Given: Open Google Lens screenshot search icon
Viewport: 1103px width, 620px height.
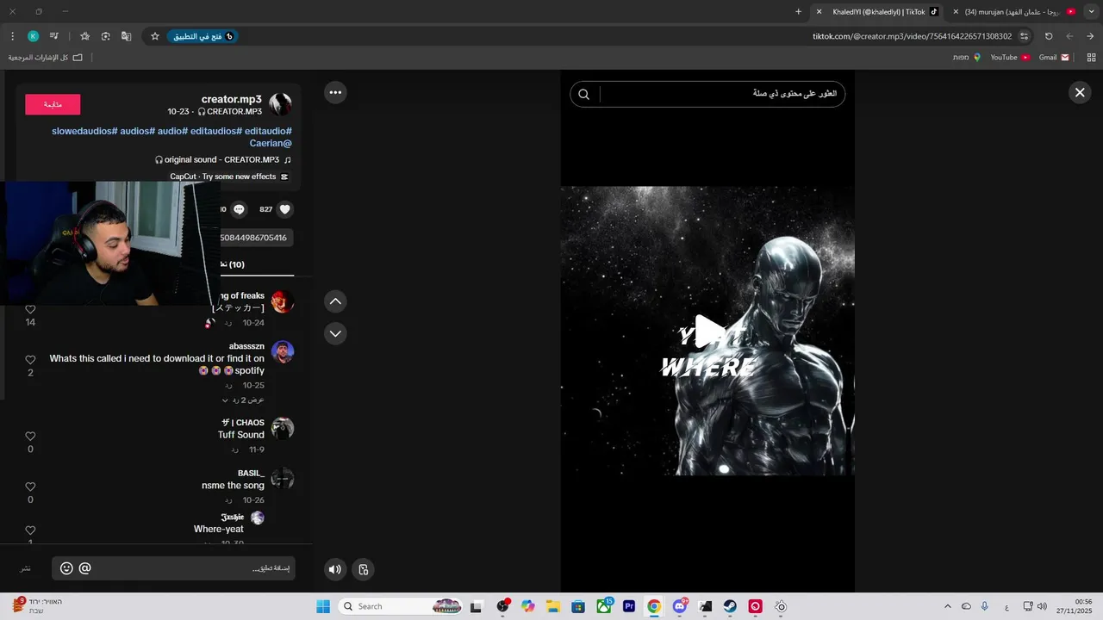Looking at the screenshot, I should [x=105, y=36].
